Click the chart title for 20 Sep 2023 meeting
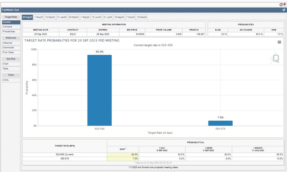 (x=72, y=40)
